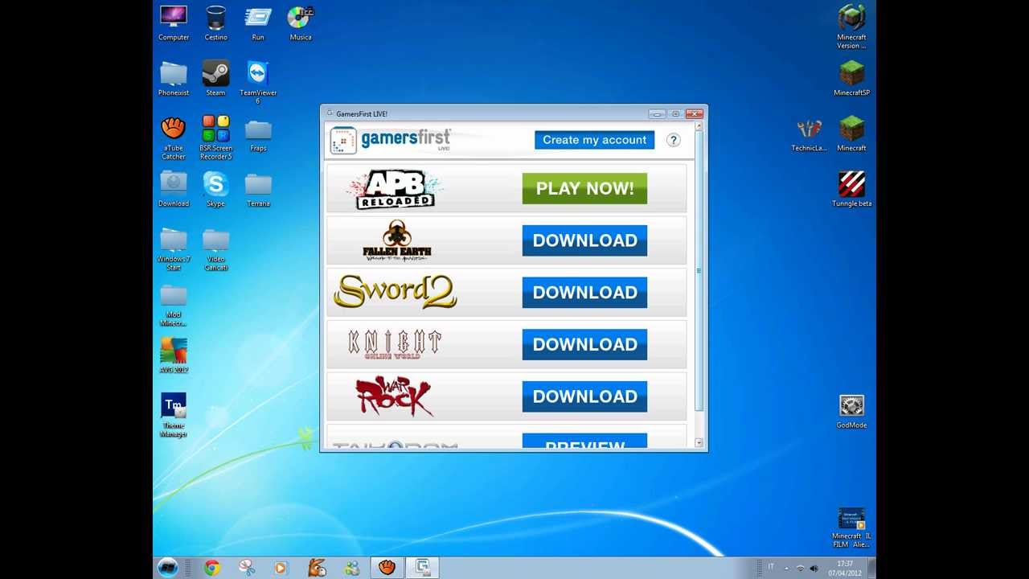Select the APB Reloaded game logo
1029x579 pixels.
tap(395, 190)
